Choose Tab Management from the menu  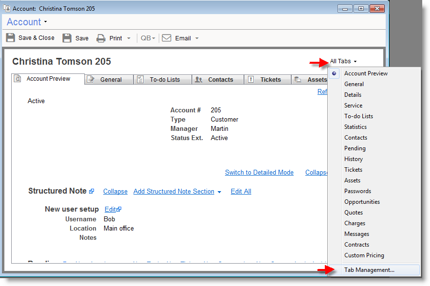point(369,269)
